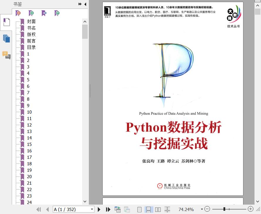Open bookmark 7 in the list
Screen dimensions: 261x214
[28, 93]
